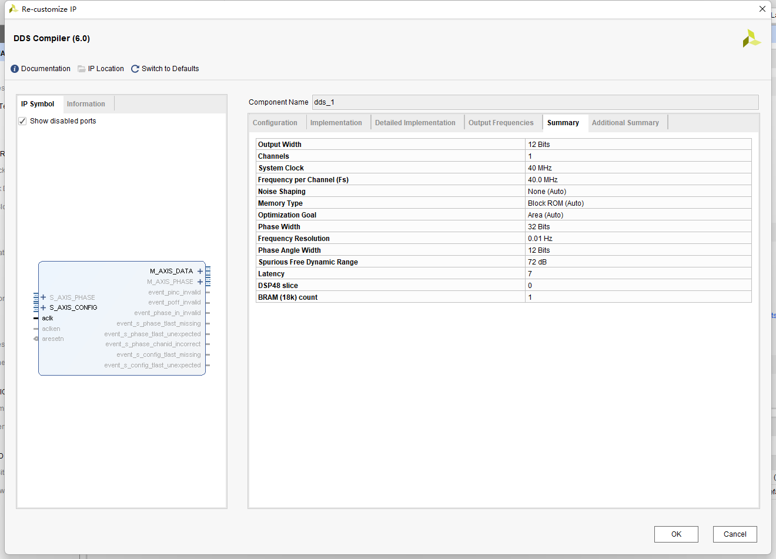Select the BRAM (18k) count row label
This screenshot has height=559, width=776.
287,297
